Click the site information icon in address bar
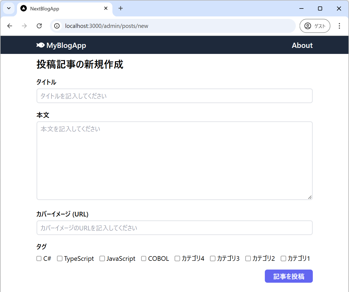 tap(57, 26)
